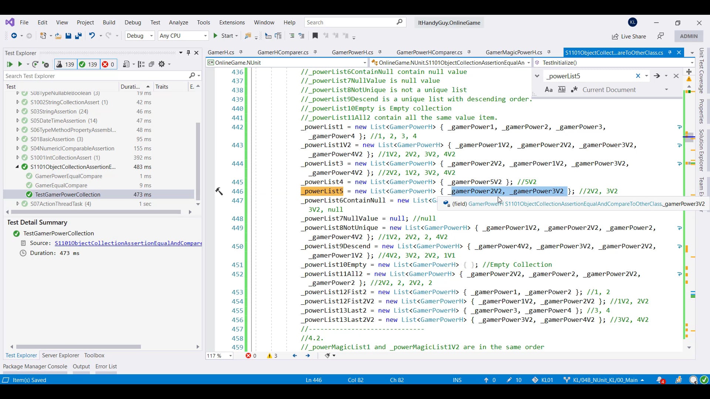
Task: Open the test Source link
Action: [x=128, y=243]
